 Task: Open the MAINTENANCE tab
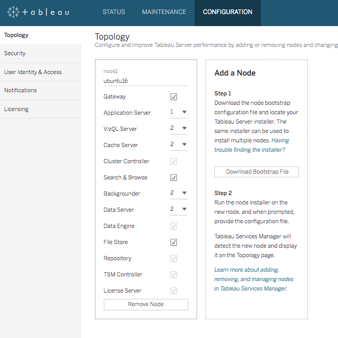coord(164,12)
